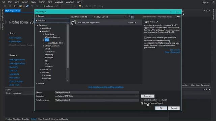Viewport: 216px width, 121px height.
Task: Click the Save All toolbar icon
Action: pyautogui.click(x=27, y=6)
